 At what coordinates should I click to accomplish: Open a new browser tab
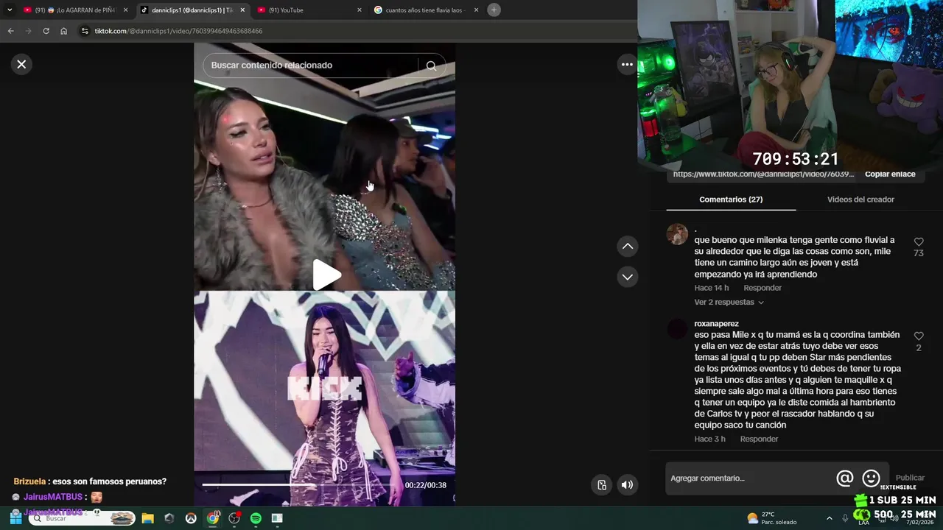494,10
